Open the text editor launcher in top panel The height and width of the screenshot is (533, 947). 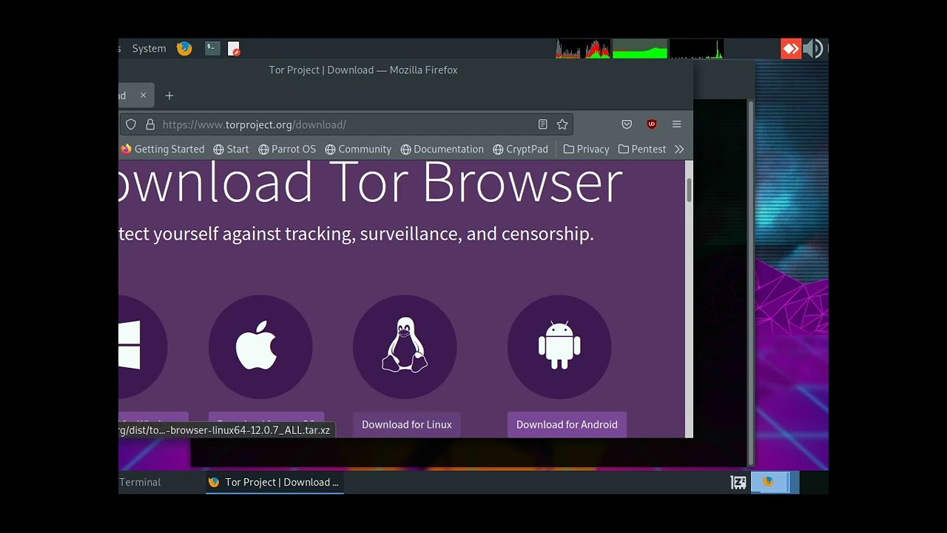click(x=234, y=49)
